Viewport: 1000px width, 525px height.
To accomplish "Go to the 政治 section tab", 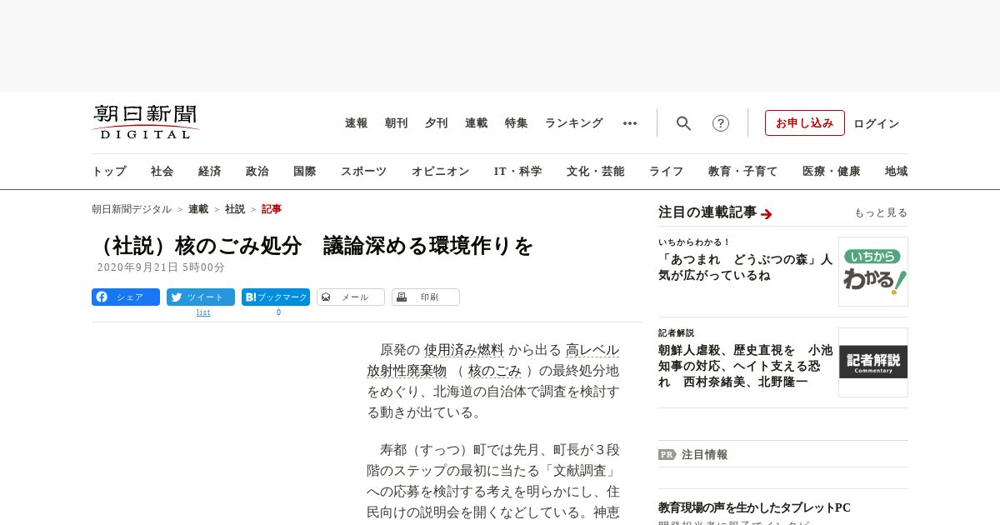I will point(257,172).
